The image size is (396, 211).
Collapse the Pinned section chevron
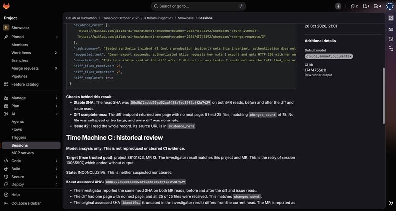tap(57, 37)
